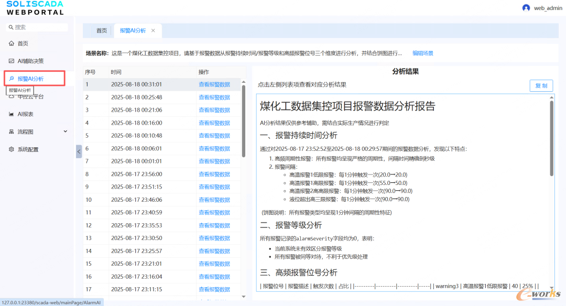Open AI报表 in the sidebar menu
Image resolution: width=566 pixels, height=306 pixels.
click(26, 114)
